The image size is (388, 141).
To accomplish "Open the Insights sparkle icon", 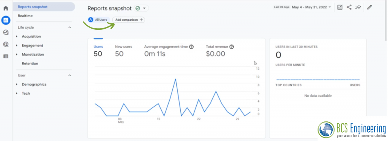I will click(358, 8).
